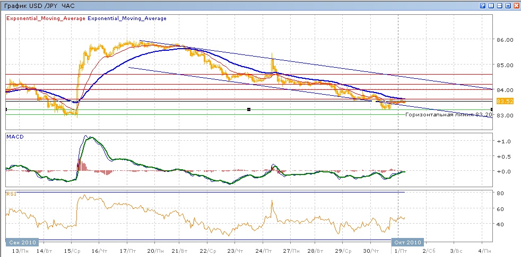
Task: Click the red Exponential_Moving_Average legend label
Action: (x=45, y=19)
